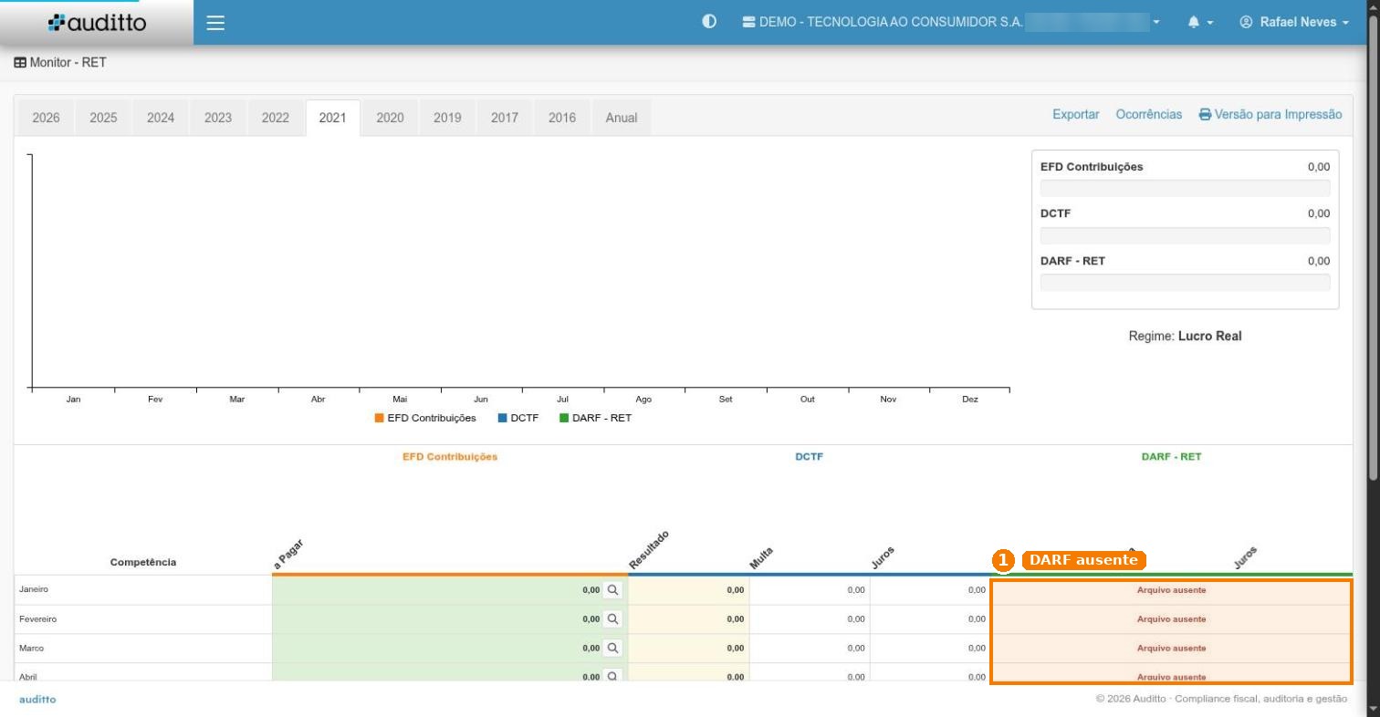The height and width of the screenshot is (717, 1380).
Task: Switch to the 2020 tab
Action: pyautogui.click(x=390, y=118)
